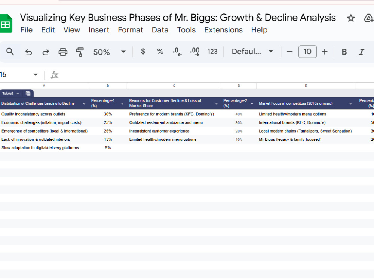The height and width of the screenshot is (280, 374).
Task: Toggle italic formatting
Action: [361, 52]
